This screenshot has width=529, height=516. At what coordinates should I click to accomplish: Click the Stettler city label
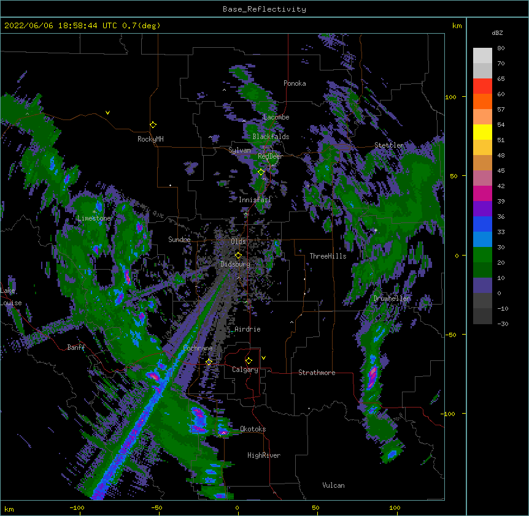pos(389,145)
